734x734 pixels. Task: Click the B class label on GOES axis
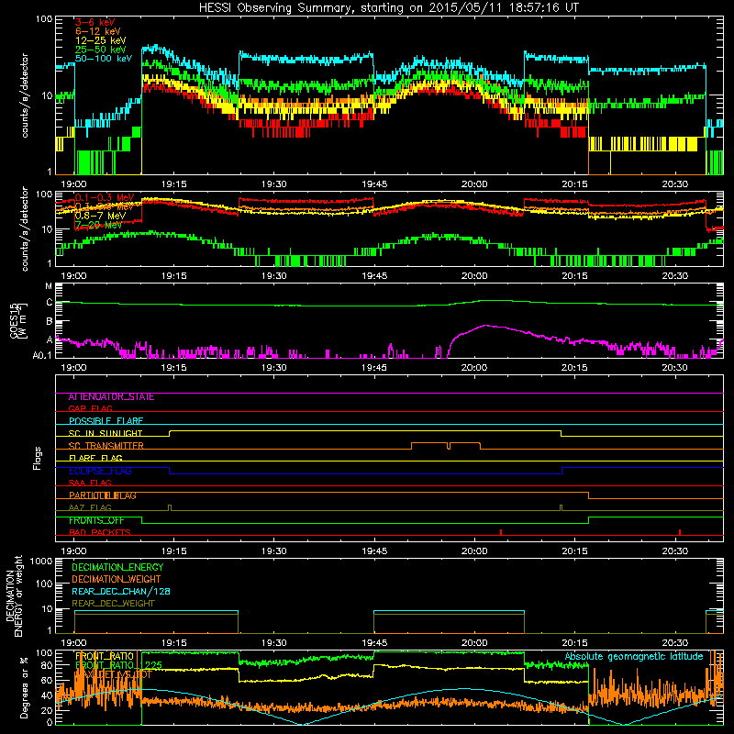pos(50,322)
